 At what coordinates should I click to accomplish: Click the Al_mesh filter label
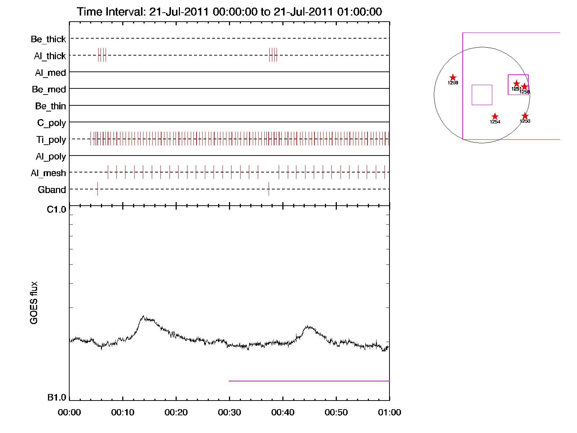[48, 173]
